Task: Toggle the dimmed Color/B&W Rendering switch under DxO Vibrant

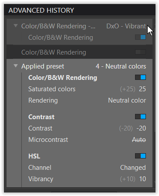Action: click(140, 37)
